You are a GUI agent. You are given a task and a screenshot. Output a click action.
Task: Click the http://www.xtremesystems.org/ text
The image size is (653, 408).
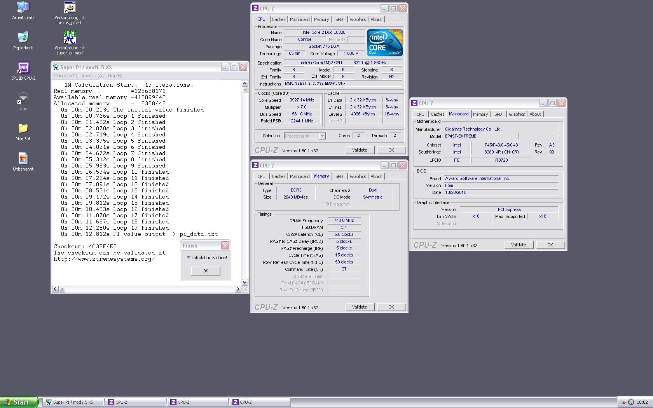[x=104, y=259]
